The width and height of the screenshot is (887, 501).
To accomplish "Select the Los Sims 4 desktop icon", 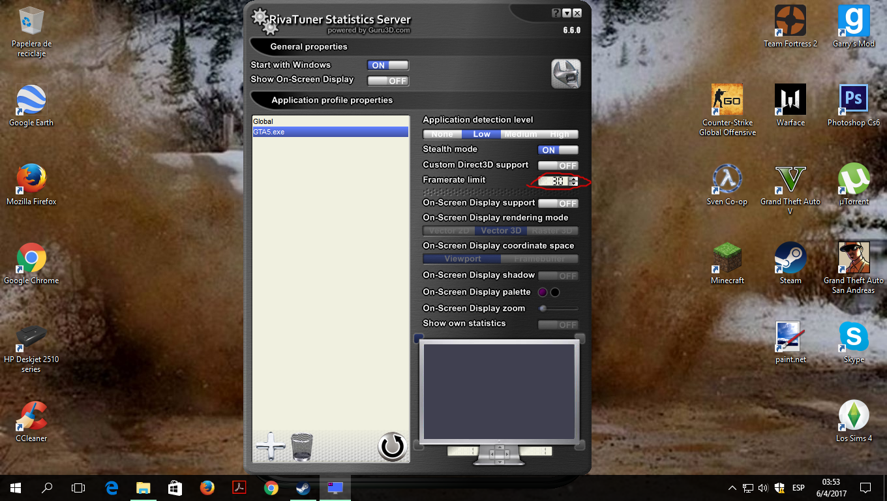I will click(854, 421).
